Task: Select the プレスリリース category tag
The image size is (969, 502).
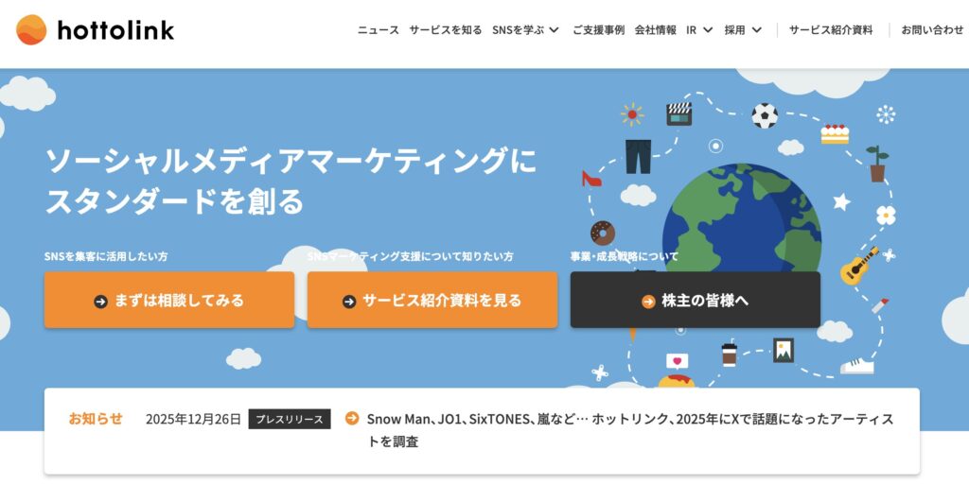Action: pyautogui.click(x=290, y=419)
